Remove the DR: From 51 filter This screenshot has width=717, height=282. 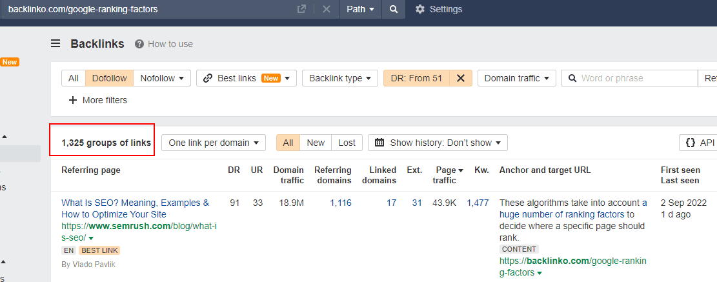461,78
